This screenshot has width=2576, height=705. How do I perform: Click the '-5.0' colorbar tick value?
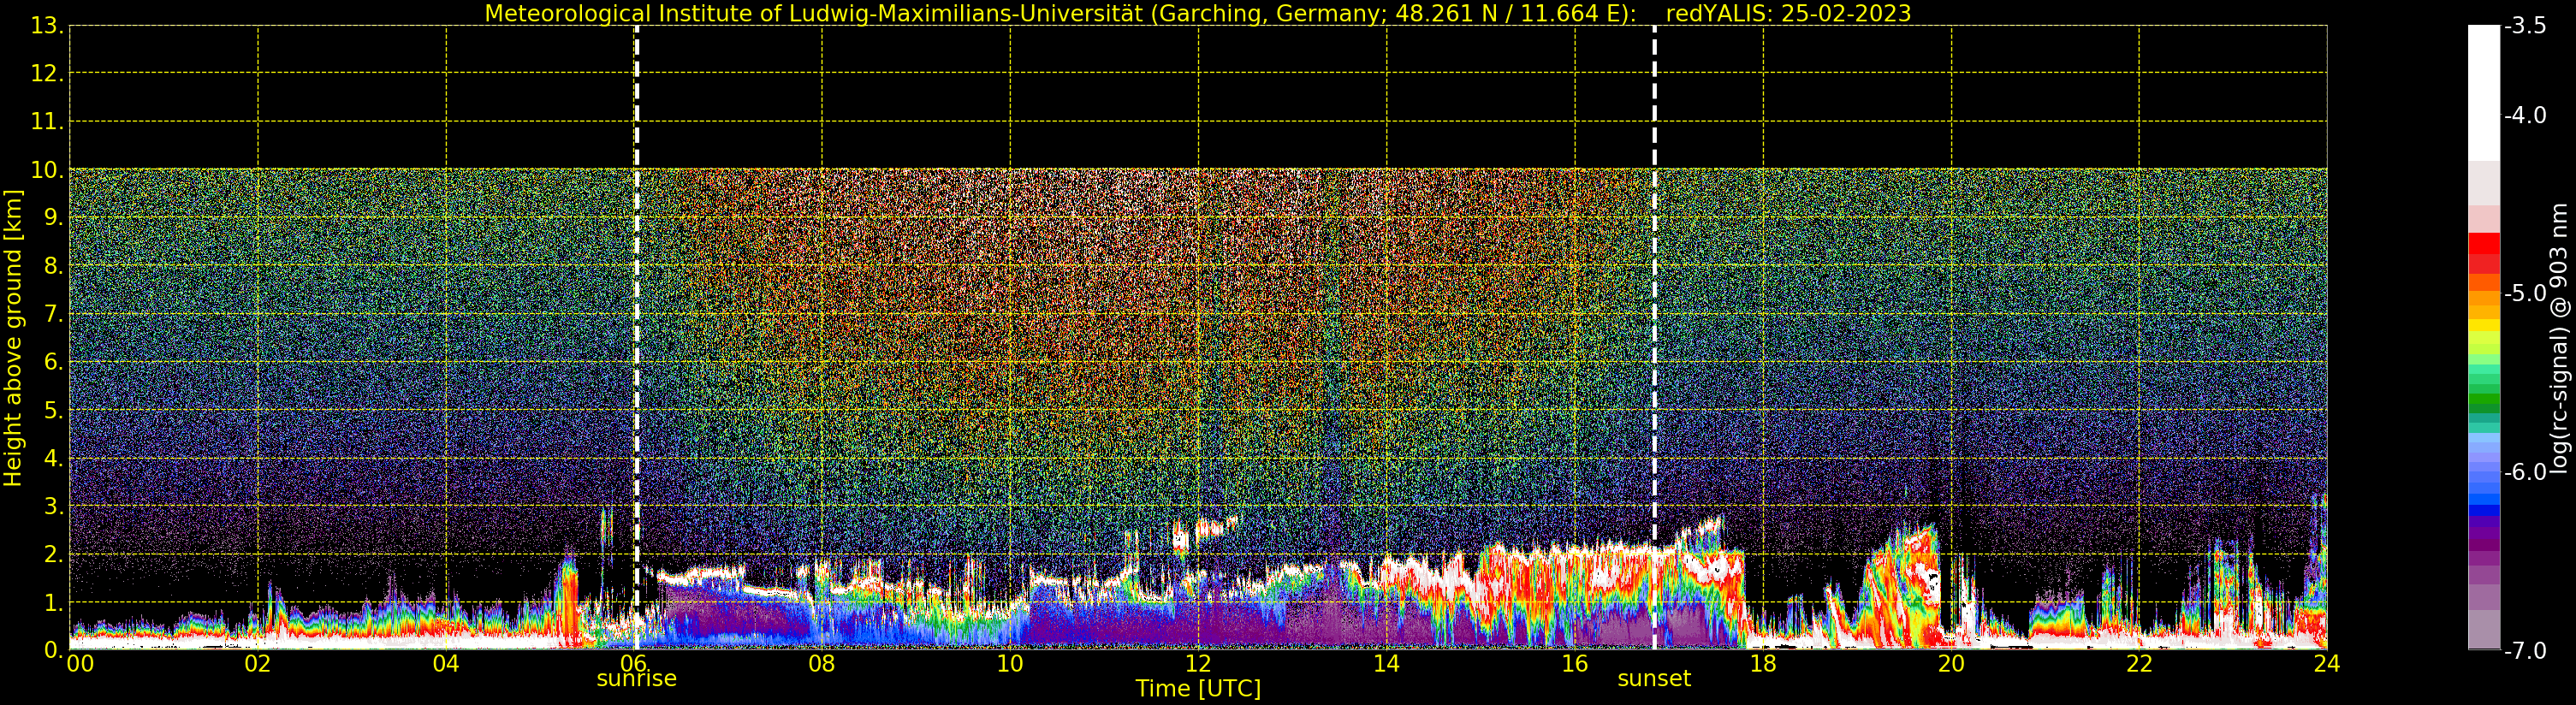[x=2526, y=294]
